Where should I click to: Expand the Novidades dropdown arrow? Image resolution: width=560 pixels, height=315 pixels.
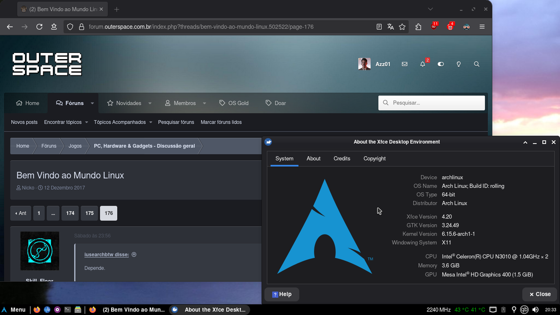tap(150, 103)
